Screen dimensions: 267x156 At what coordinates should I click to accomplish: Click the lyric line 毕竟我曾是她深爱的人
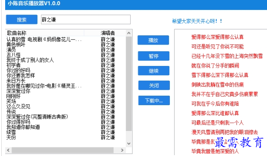pos(215,151)
